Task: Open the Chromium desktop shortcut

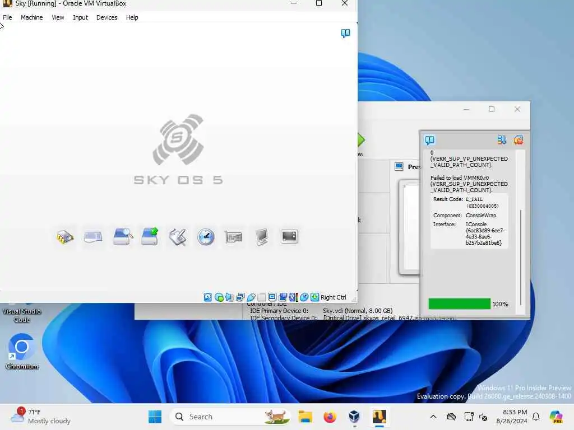Action: click(x=22, y=351)
